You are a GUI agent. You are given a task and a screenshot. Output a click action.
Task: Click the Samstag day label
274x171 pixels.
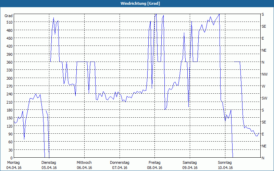(x=190, y=163)
